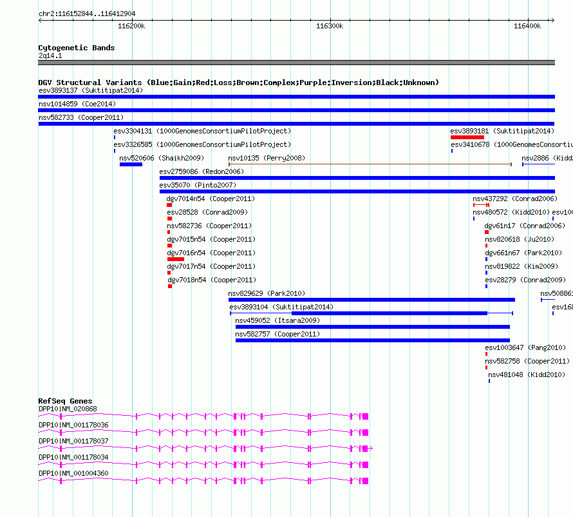
Task: Click the esv3893181 (Suktitipat2014) label
Action: coord(502,131)
